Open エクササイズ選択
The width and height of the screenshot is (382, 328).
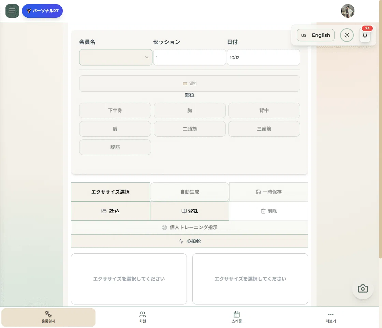click(x=111, y=192)
